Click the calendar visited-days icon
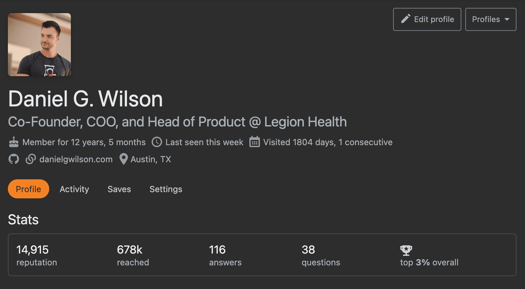 (x=255, y=142)
